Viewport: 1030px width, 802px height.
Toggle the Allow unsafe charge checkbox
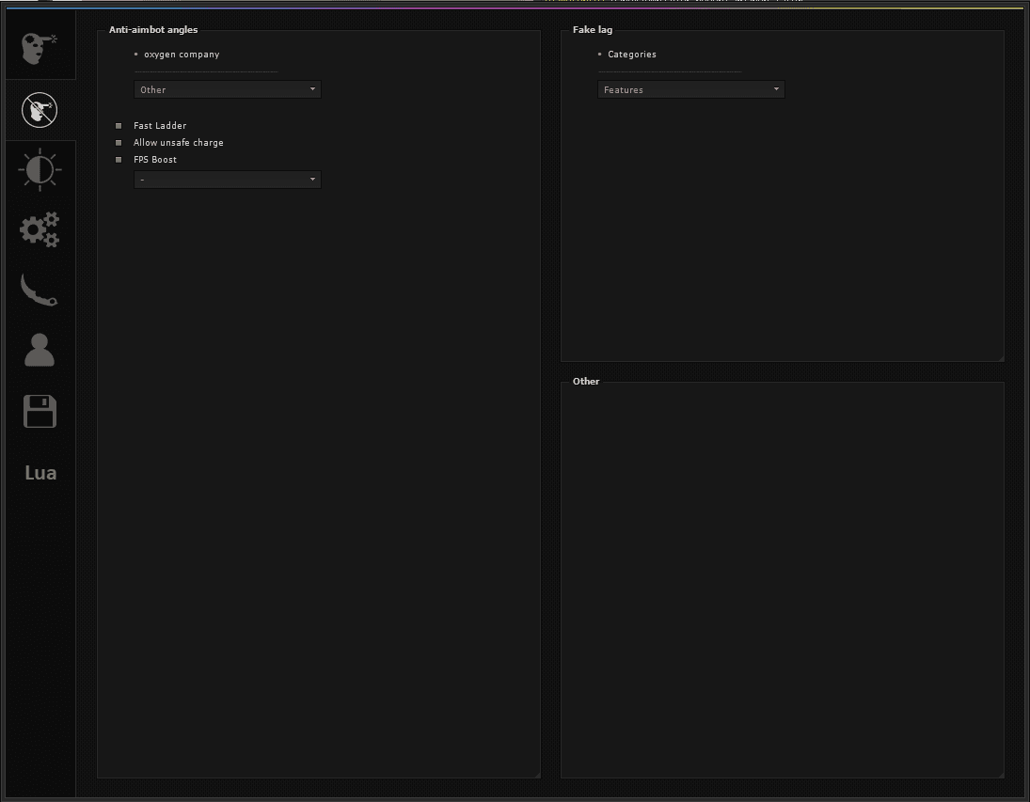click(119, 143)
